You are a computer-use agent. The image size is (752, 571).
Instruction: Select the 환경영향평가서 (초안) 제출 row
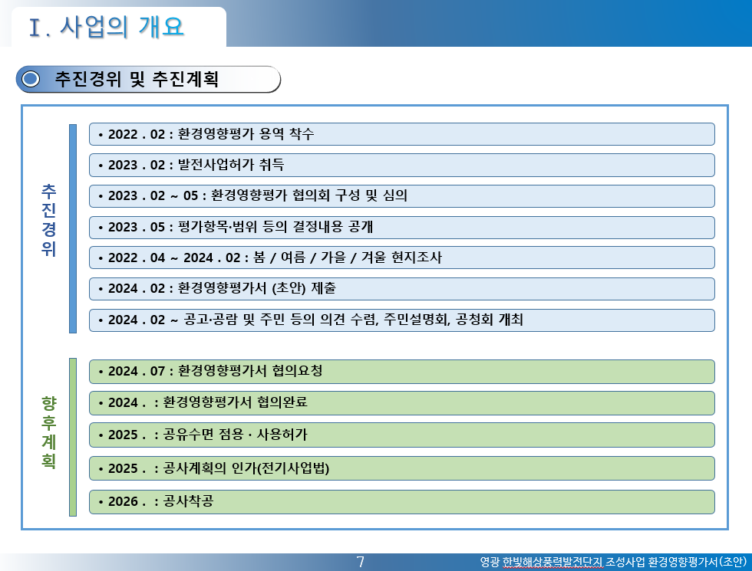(402, 289)
